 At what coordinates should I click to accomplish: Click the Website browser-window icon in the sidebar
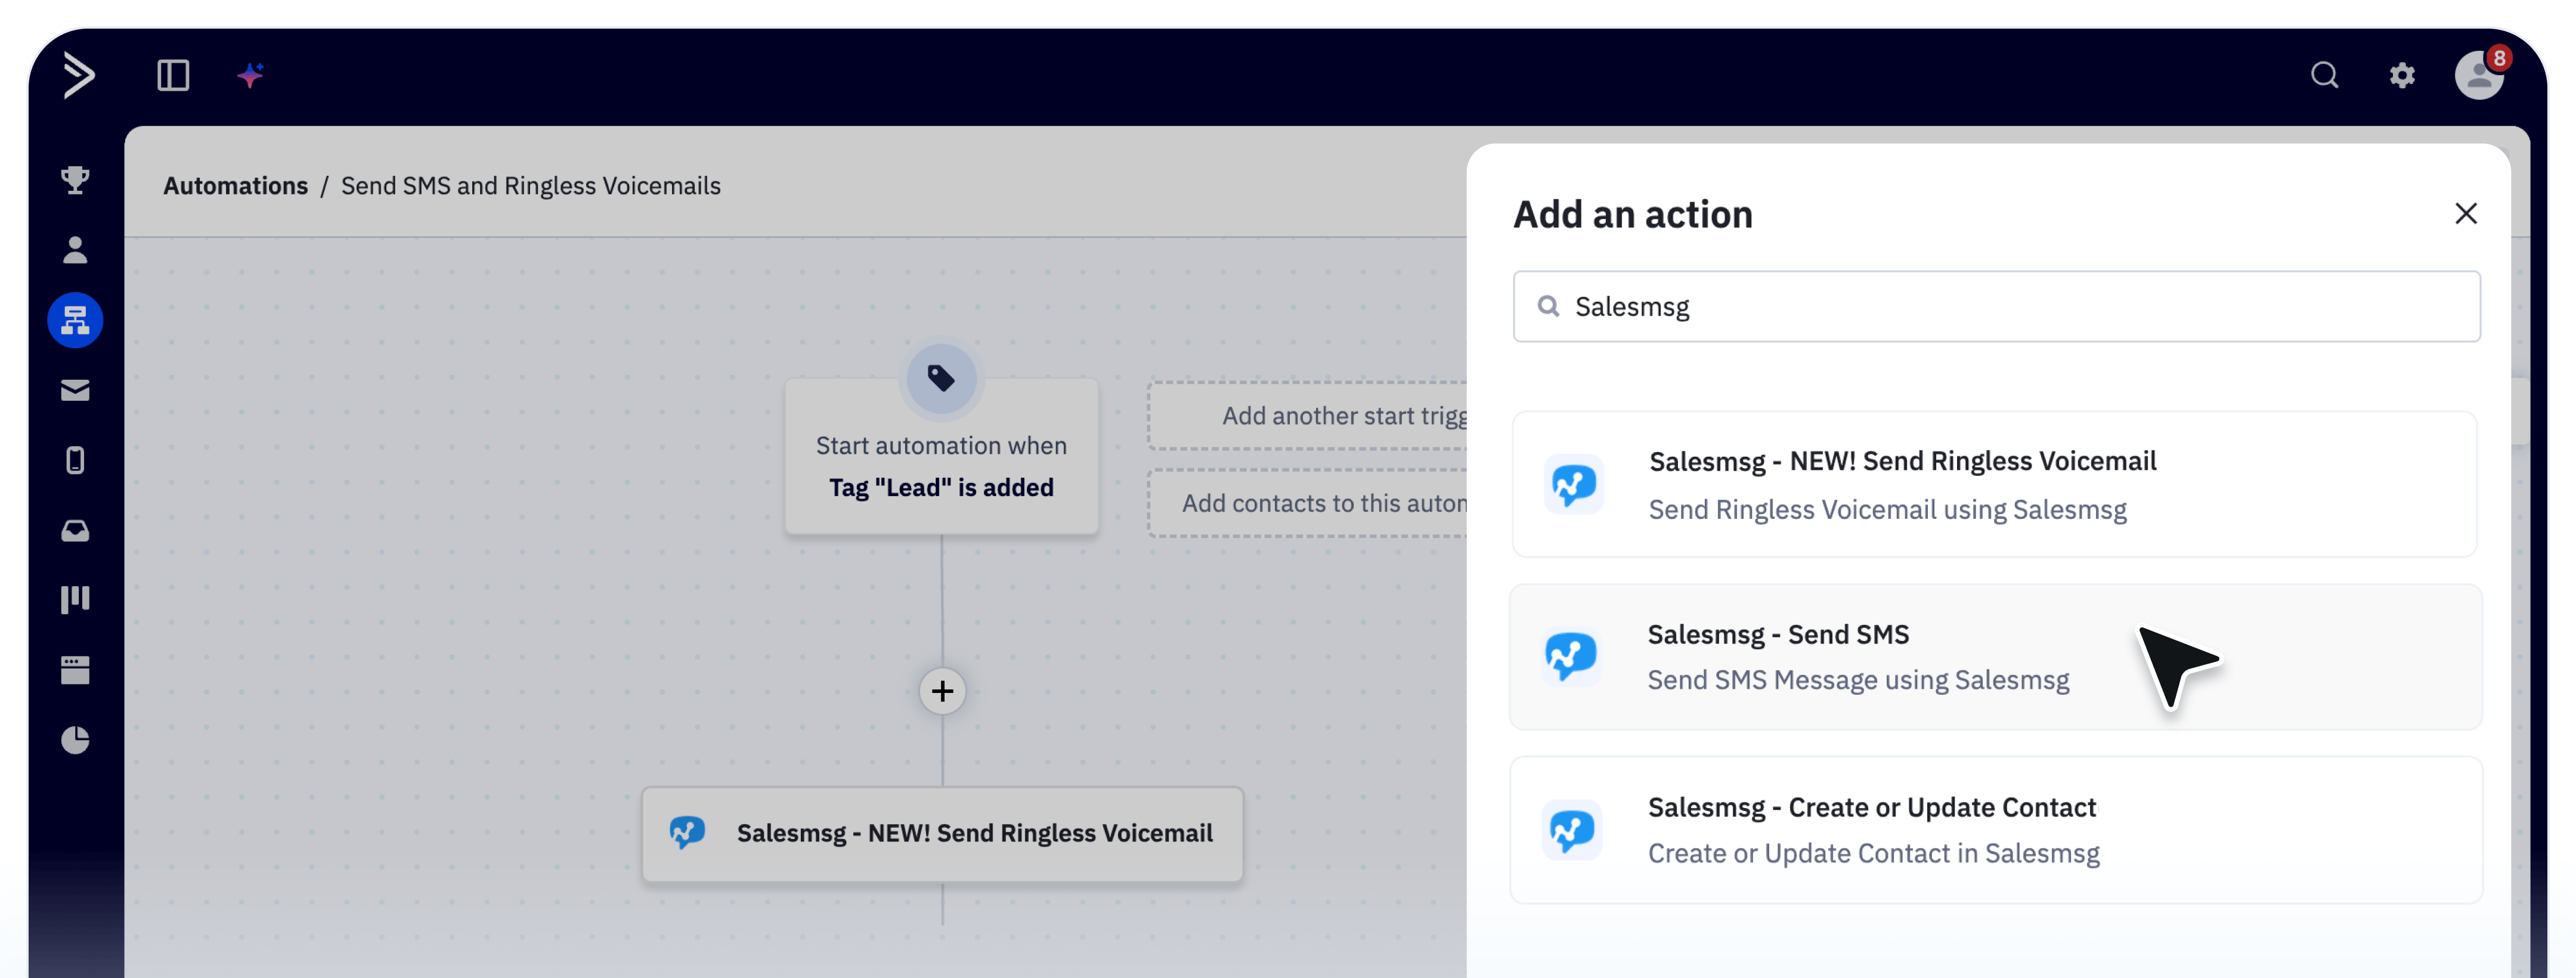(x=75, y=670)
